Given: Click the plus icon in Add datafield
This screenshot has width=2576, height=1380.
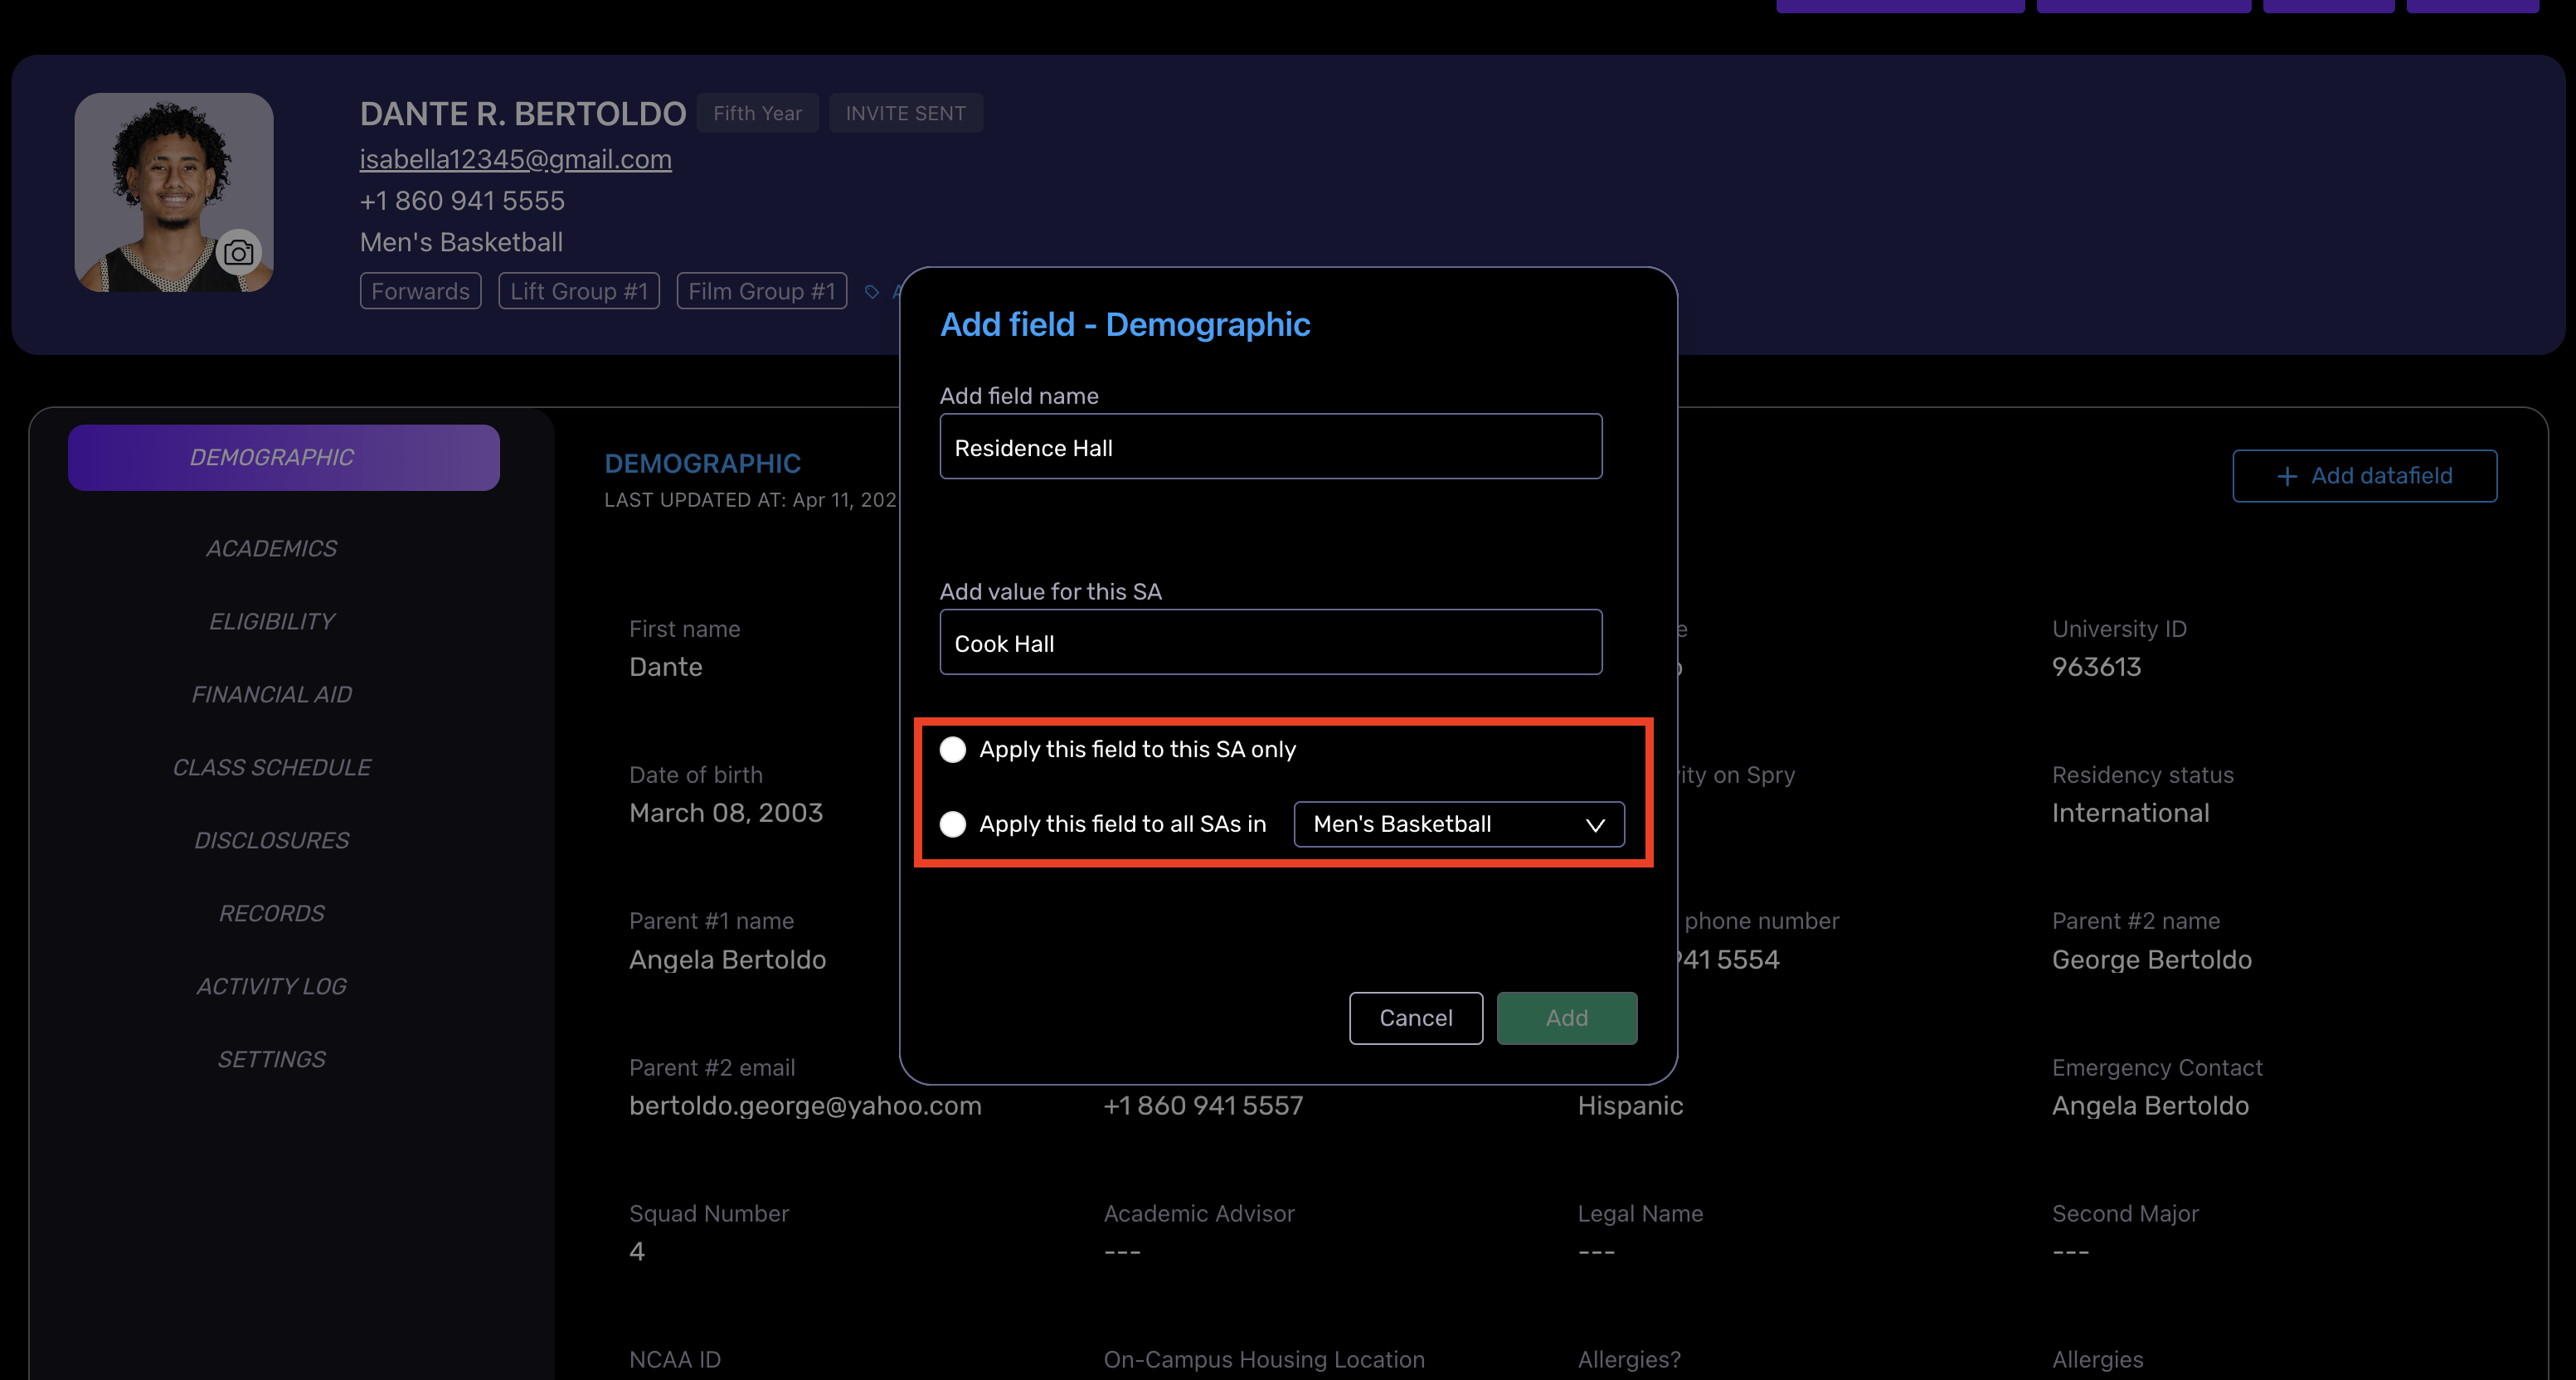Looking at the screenshot, I should (2287, 476).
